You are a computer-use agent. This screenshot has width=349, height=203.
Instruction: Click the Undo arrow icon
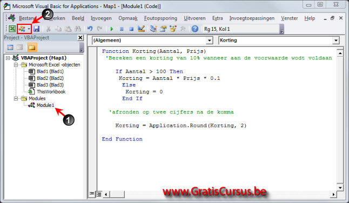point(90,29)
